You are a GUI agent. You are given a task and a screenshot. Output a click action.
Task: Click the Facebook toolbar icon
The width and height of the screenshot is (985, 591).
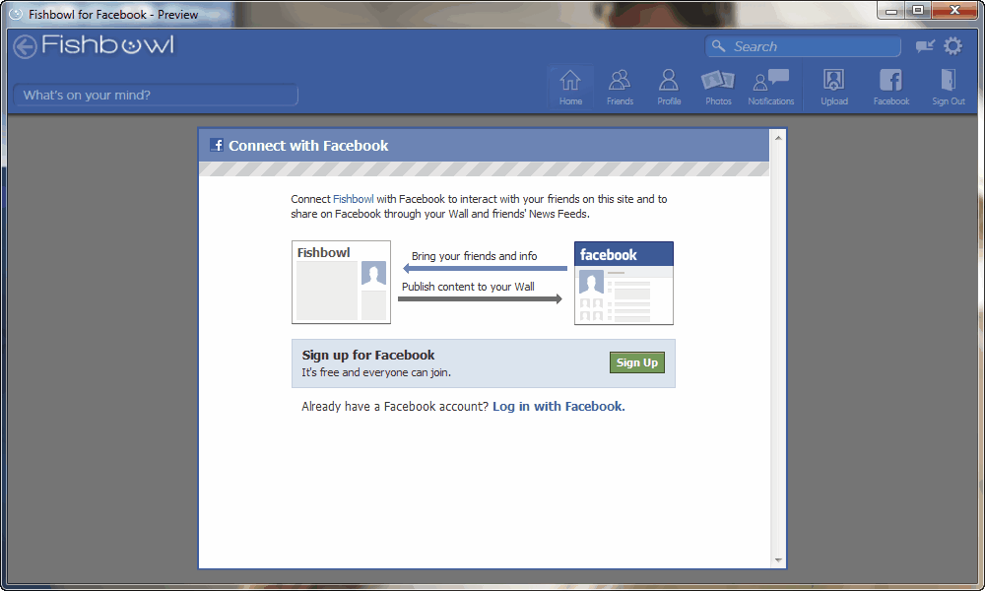click(x=890, y=87)
